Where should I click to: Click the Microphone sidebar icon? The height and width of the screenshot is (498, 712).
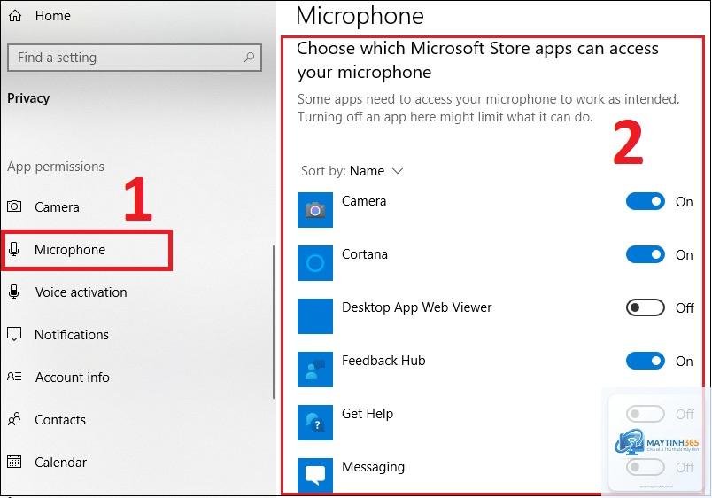pos(14,249)
